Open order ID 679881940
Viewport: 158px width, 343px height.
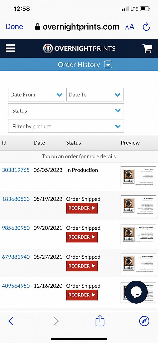point(16,257)
